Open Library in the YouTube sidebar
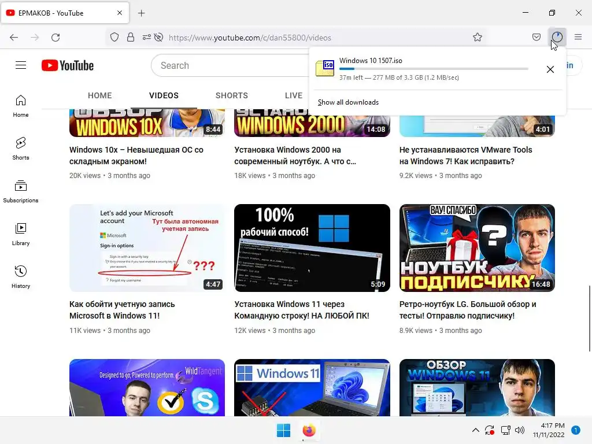The image size is (592, 444). point(21,235)
